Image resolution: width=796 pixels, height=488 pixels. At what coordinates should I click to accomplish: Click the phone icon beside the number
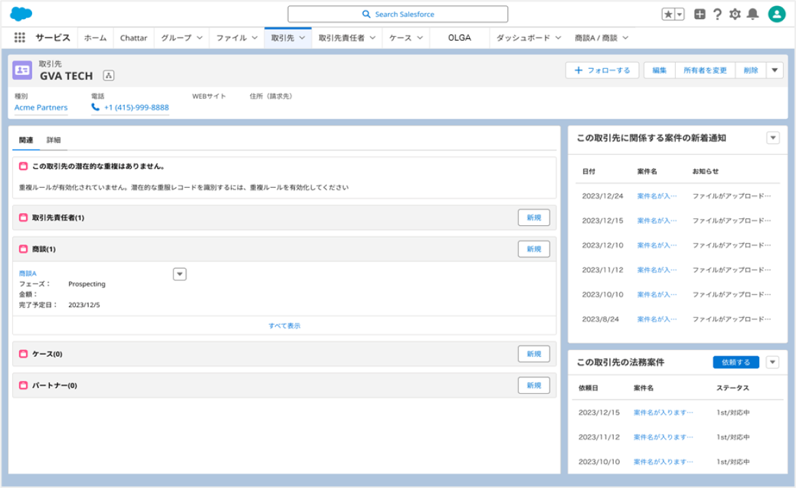click(96, 107)
